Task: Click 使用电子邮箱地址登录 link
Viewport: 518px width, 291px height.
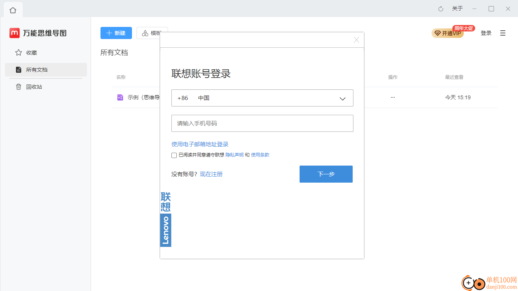Action: pos(200,144)
